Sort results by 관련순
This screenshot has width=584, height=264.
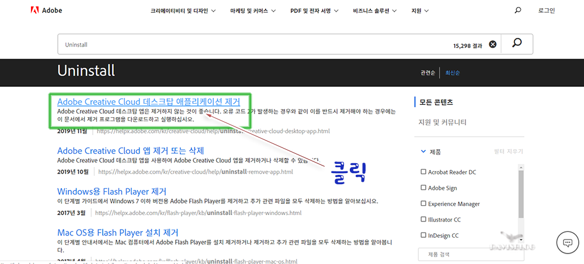pos(427,73)
